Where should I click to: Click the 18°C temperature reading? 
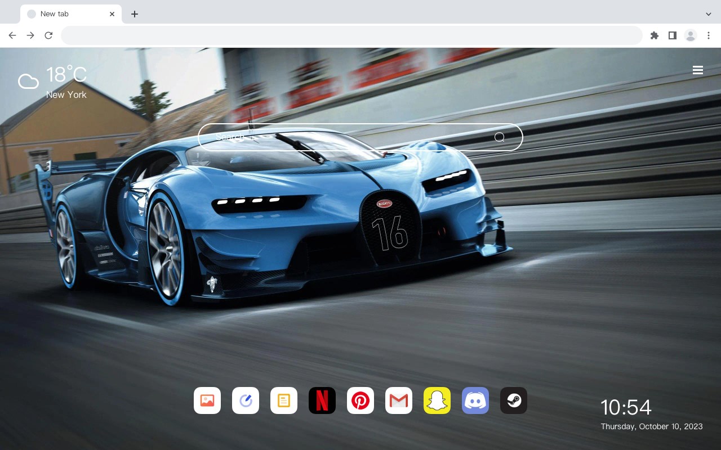tap(66, 75)
